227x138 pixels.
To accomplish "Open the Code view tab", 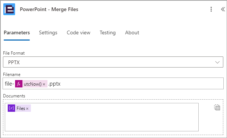I will [78, 33].
